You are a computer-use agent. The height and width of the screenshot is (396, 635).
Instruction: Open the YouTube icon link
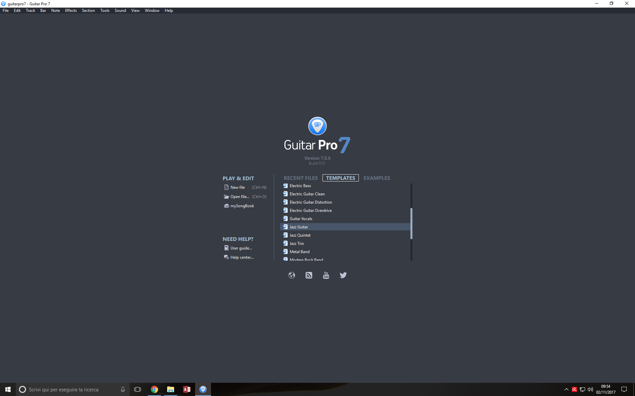click(x=326, y=275)
